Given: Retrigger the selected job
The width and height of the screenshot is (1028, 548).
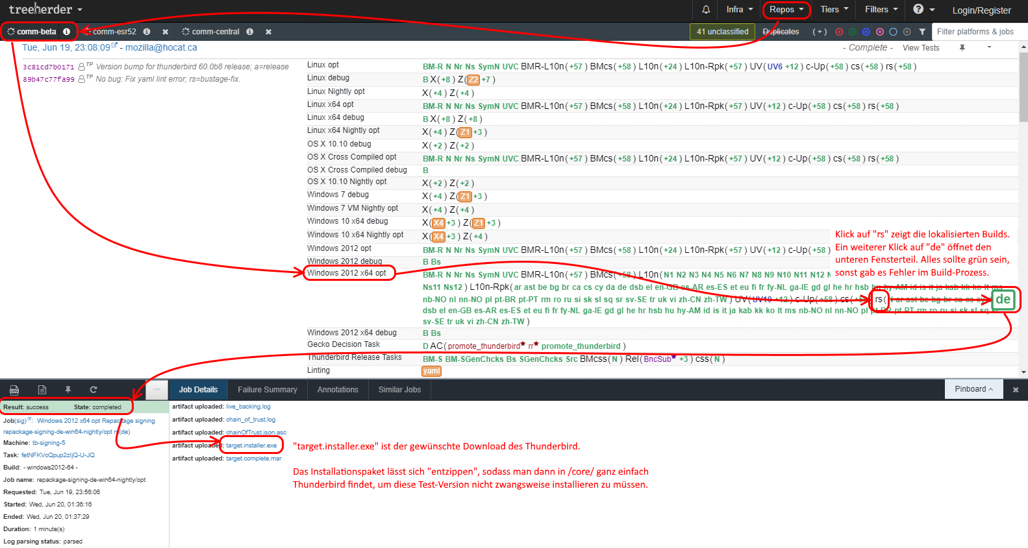Looking at the screenshot, I should (x=94, y=390).
